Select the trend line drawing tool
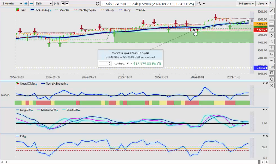 [272, 10]
